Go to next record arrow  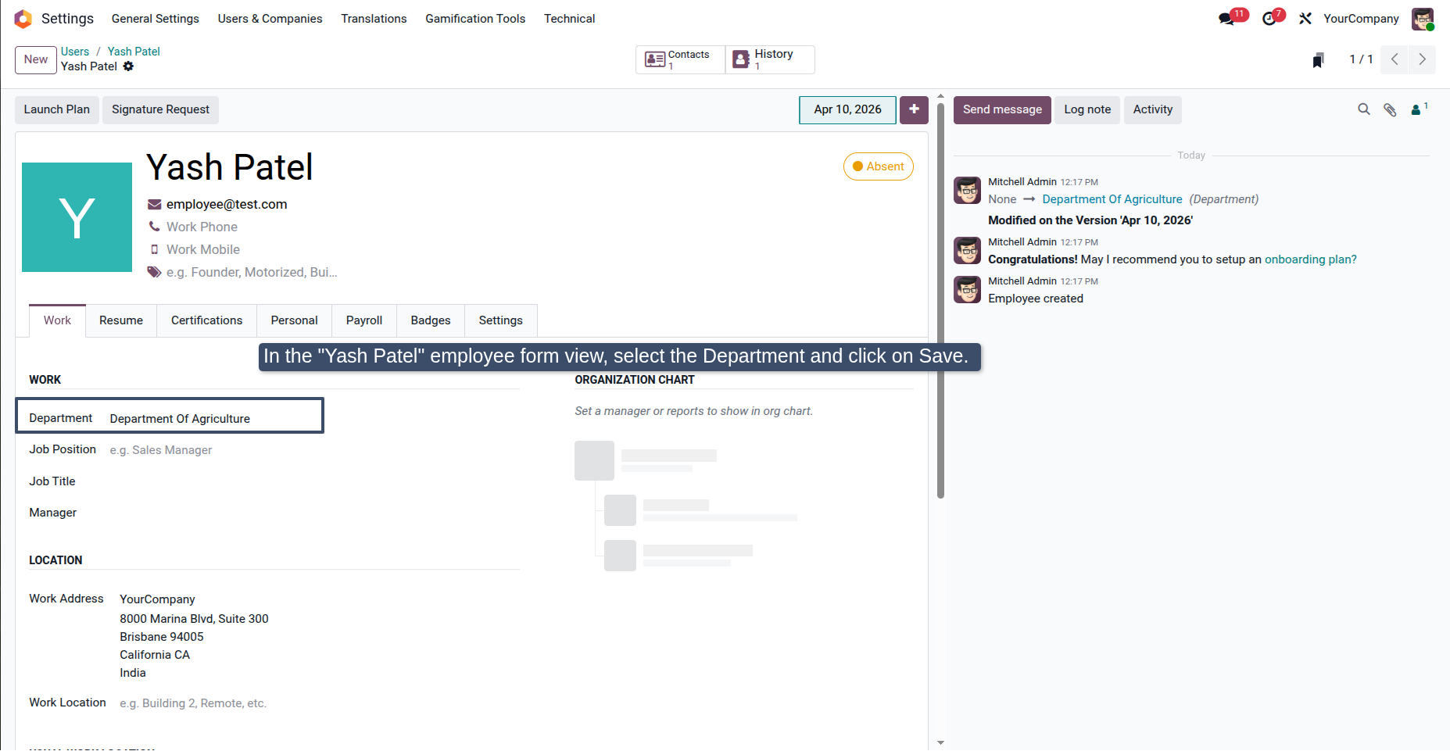coord(1422,59)
